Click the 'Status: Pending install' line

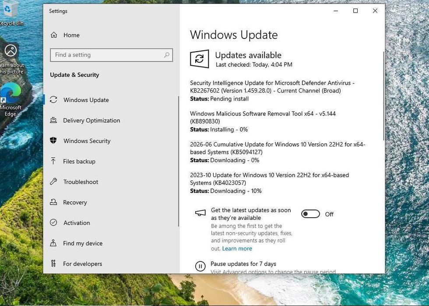coord(219,99)
